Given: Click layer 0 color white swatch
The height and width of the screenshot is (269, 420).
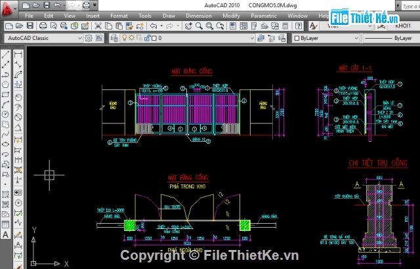Looking at the screenshot, I should [x=154, y=38].
